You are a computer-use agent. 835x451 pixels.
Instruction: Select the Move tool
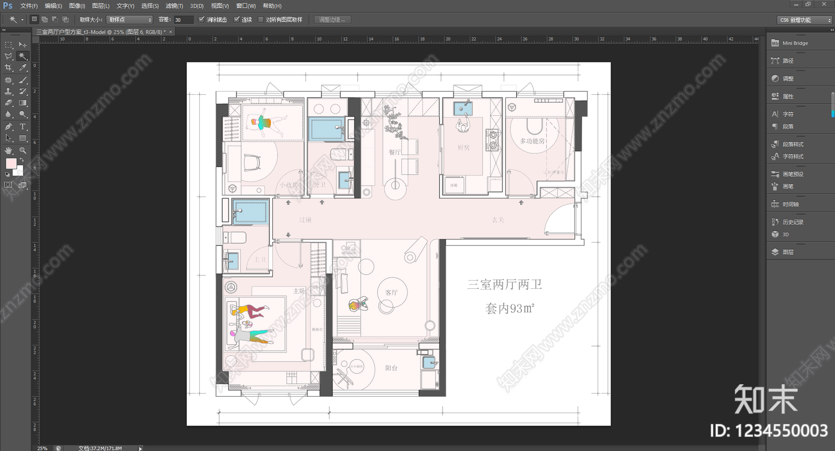pos(22,45)
